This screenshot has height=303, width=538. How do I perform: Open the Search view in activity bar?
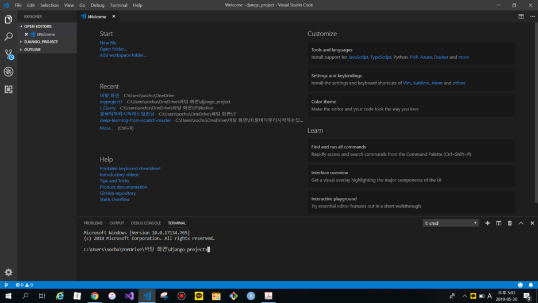coord(9,36)
